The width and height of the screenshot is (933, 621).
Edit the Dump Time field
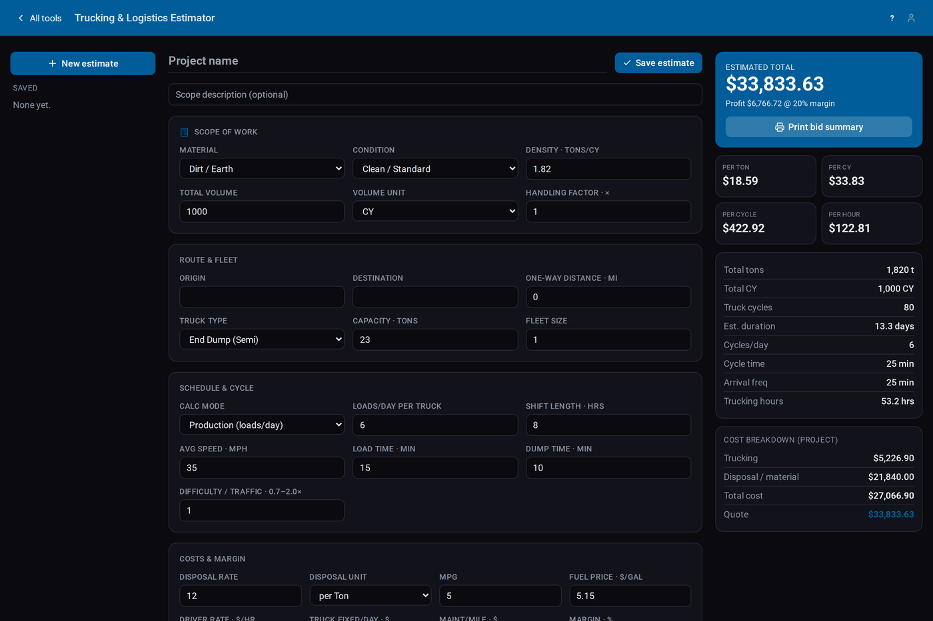coord(608,468)
